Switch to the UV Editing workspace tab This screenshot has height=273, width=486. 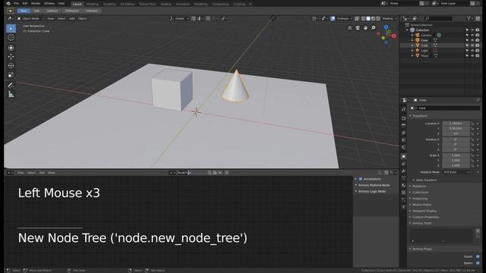(x=127, y=4)
